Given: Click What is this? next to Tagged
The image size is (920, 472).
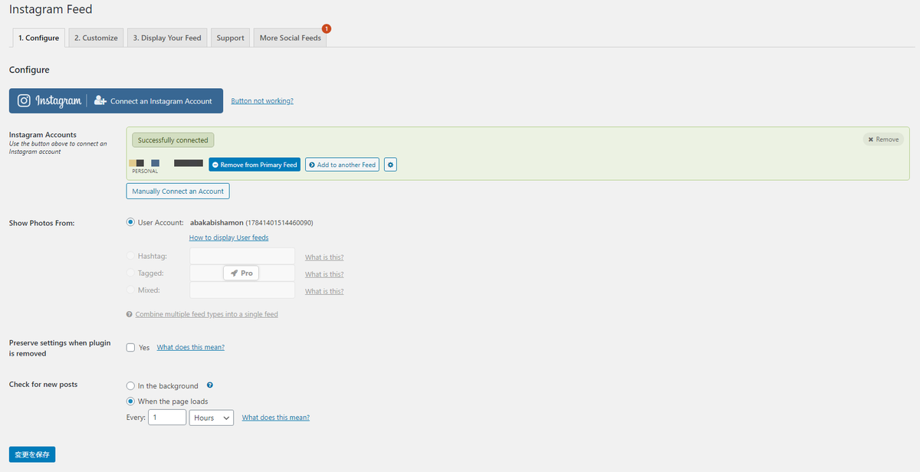Looking at the screenshot, I should (324, 274).
